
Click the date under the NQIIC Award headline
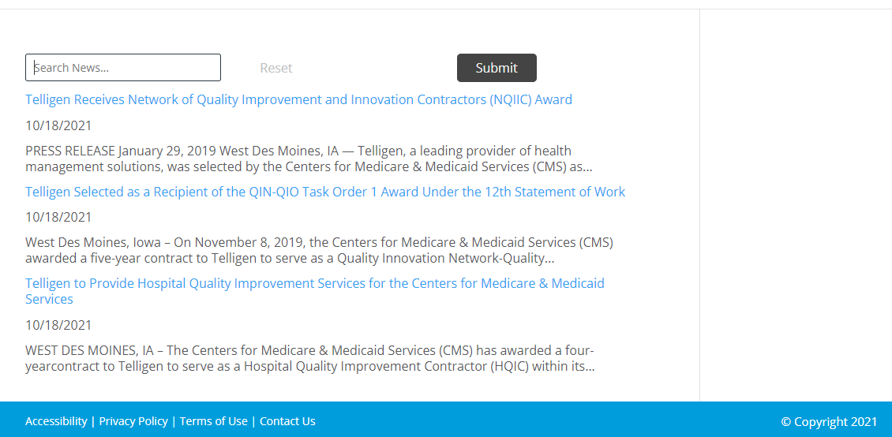pos(58,125)
